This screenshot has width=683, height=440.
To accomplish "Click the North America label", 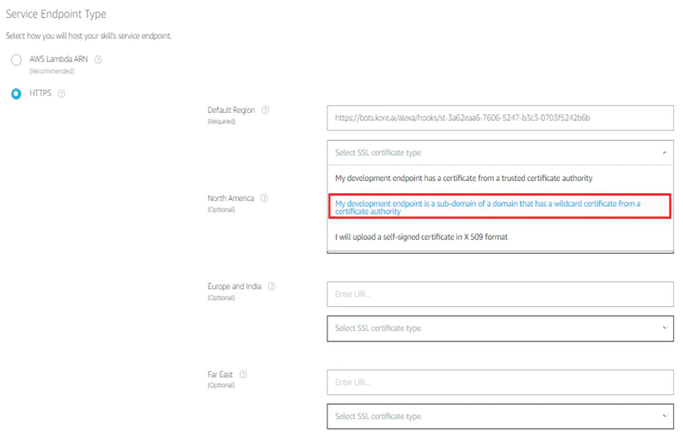I will click(x=230, y=198).
